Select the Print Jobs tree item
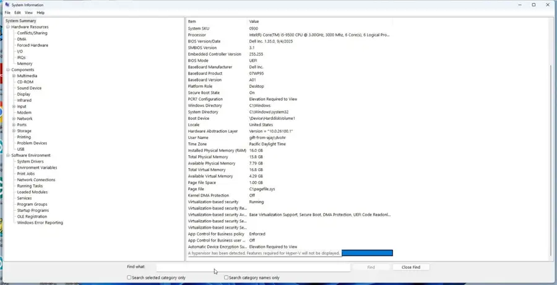The image size is (557, 285). [26, 174]
